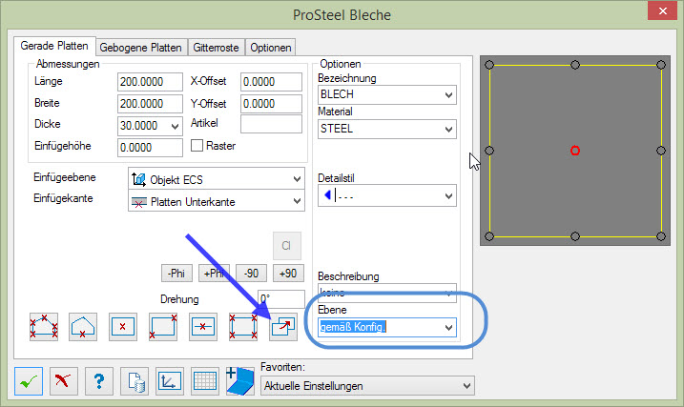Viewport: 684px width, 407px height.
Task: Open Einfügekante dropdown showing Platten Unterkante
Action: [x=217, y=202]
